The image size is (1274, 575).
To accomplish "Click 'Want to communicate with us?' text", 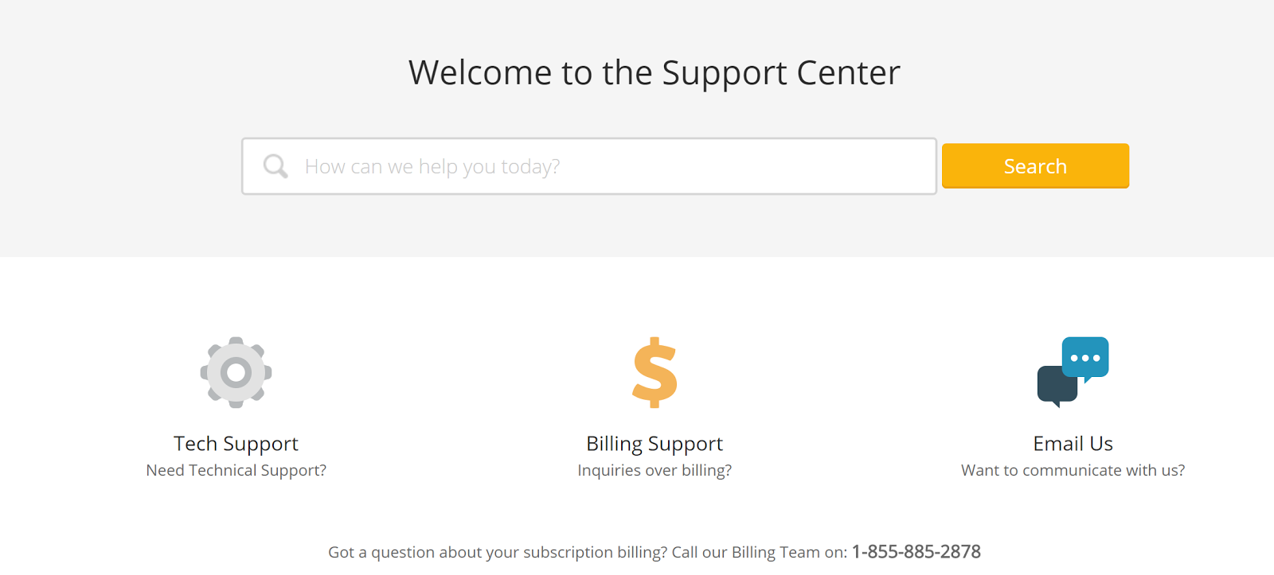I will pyautogui.click(x=1073, y=471).
